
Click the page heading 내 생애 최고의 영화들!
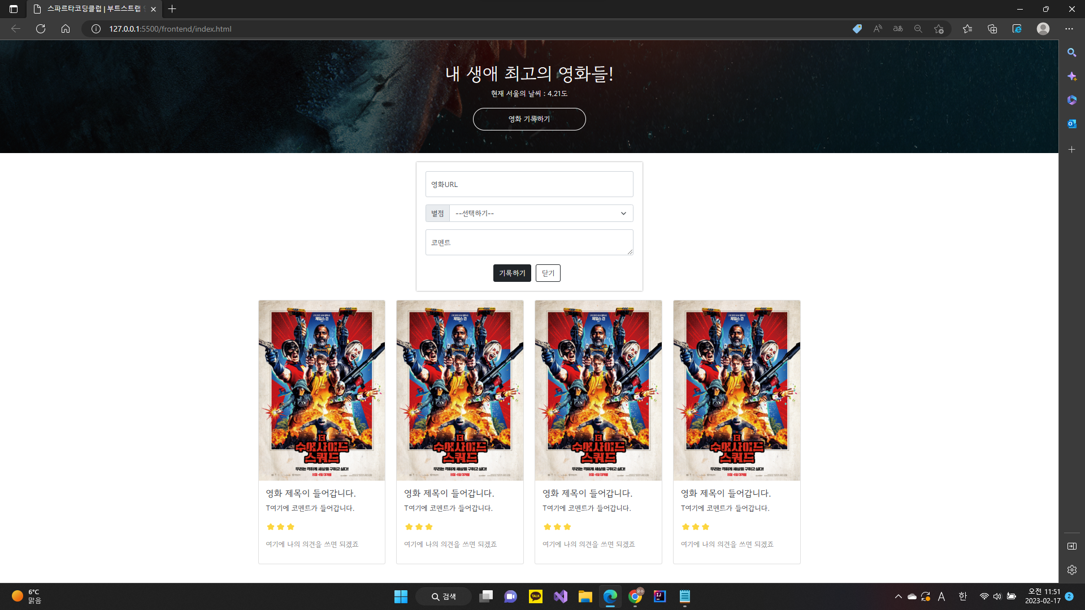click(529, 73)
